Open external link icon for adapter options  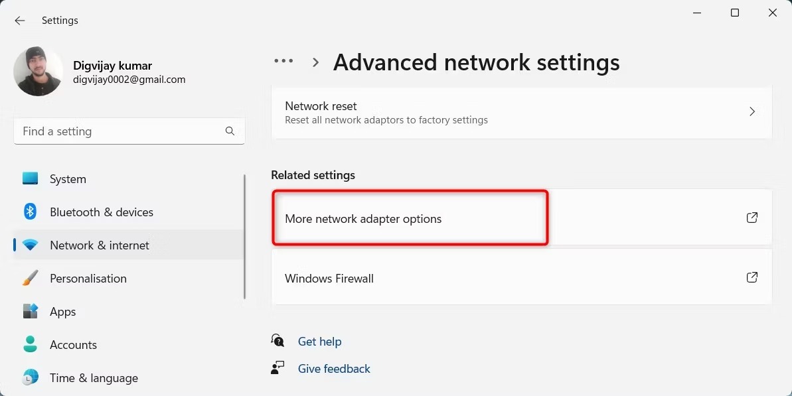tap(752, 218)
